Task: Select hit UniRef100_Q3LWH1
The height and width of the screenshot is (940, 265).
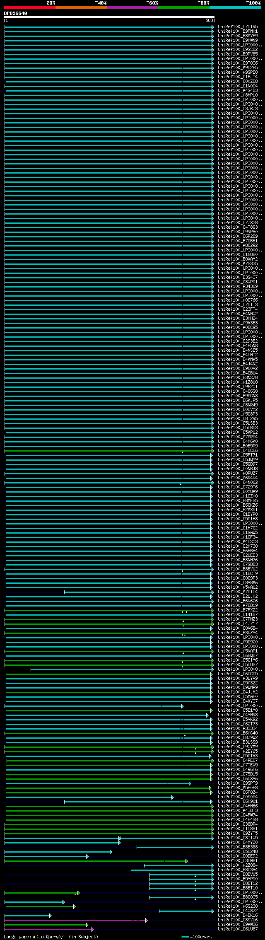Action: (238, 860)
